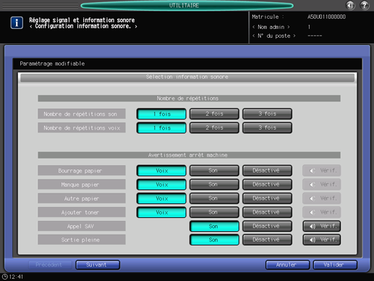This screenshot has width=374, height=281.
Task: Confirm settings with Valider
Action: point(335,265)
